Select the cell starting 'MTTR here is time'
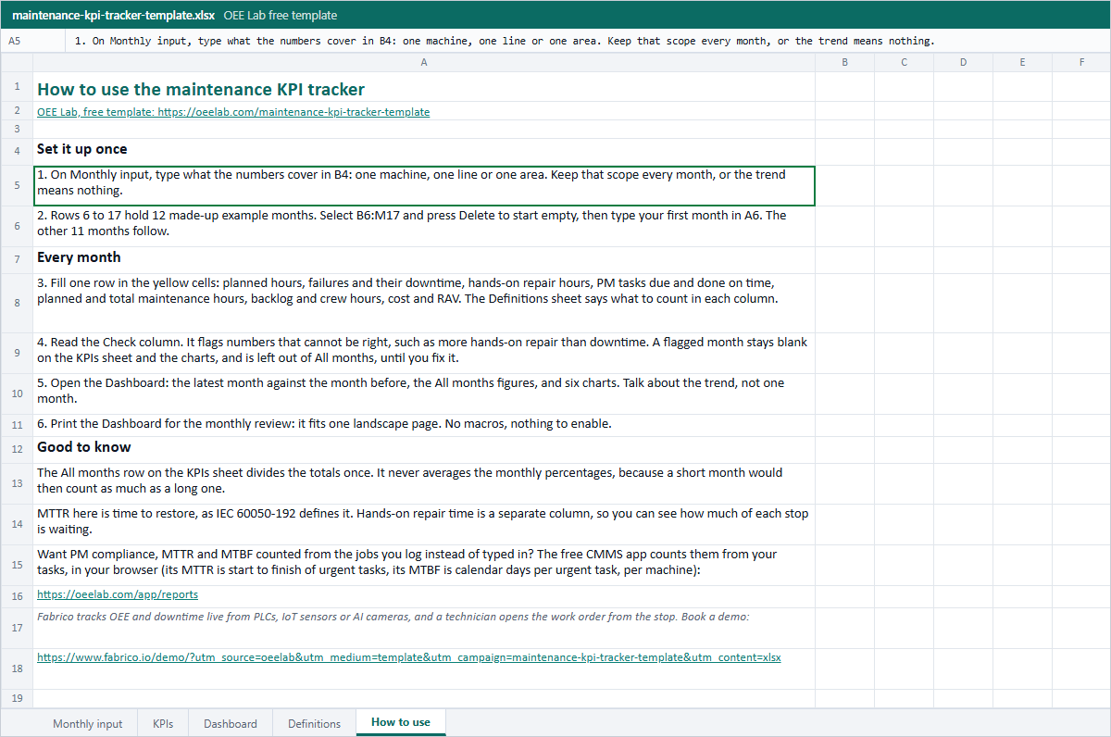 [424, 524]
